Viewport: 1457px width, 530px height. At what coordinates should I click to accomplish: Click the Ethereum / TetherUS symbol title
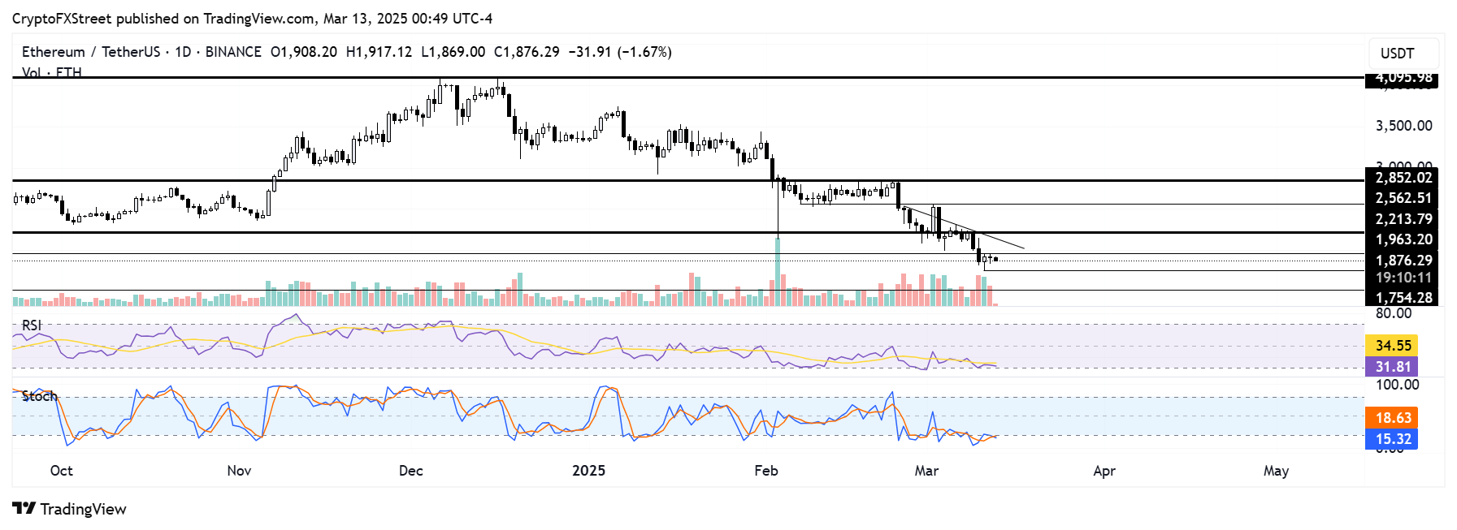tap(91, 52)
